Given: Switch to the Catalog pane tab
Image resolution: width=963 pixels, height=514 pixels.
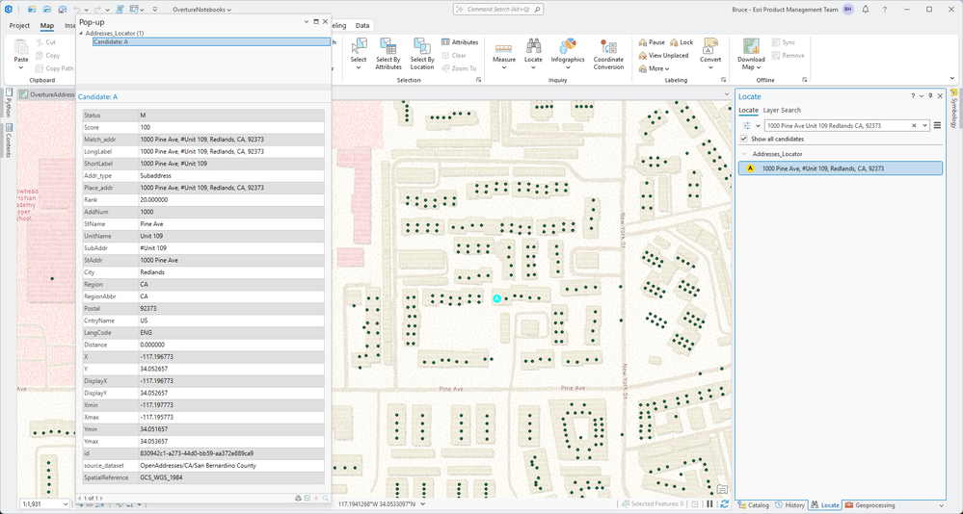Looking at the screenshot, I should click(x=753, y=504).
